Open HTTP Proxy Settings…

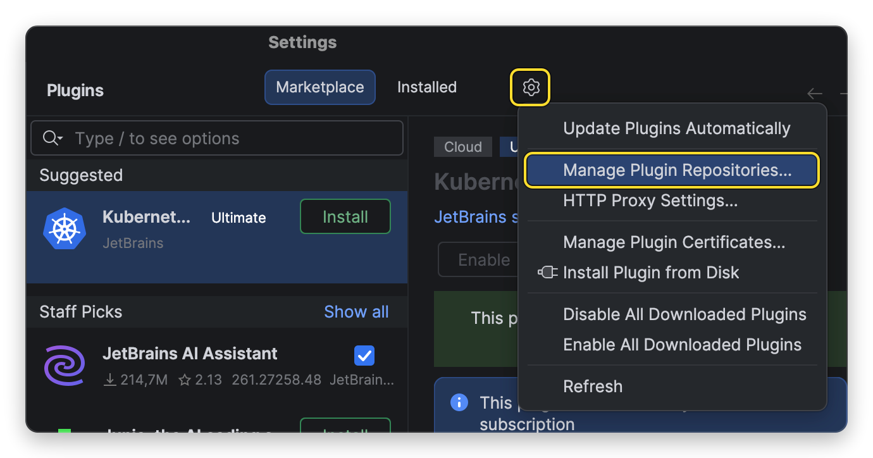click(672, 201)
